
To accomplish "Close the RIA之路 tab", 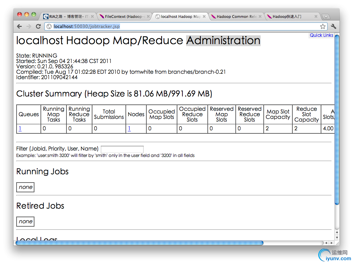I will [92, 16].
